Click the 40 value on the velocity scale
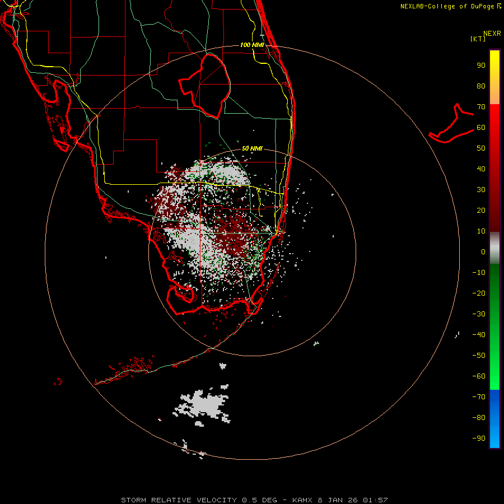The width and height of the screenshot is (504, 504). [481, 169]
